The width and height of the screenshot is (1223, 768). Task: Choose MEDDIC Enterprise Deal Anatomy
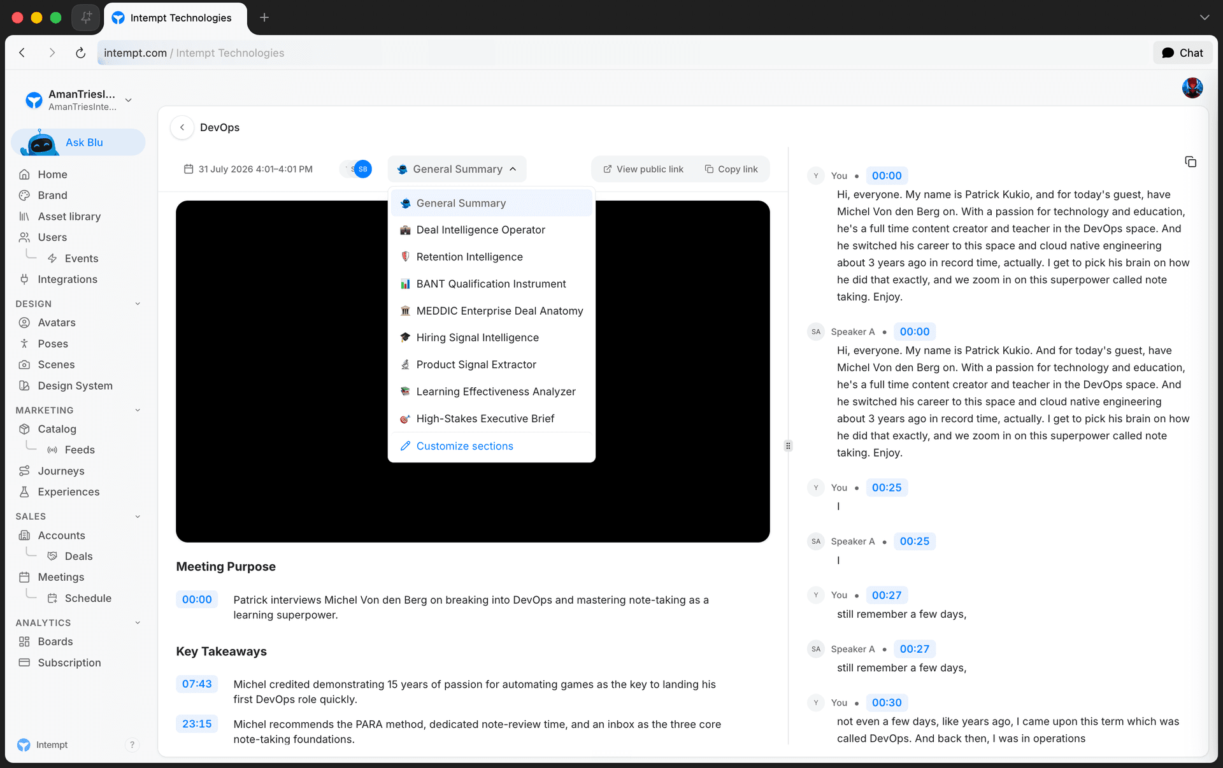pos(491,311)
